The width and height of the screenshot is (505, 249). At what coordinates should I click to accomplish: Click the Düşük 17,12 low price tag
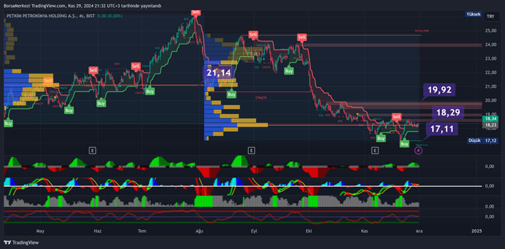[x=482, y=141]
